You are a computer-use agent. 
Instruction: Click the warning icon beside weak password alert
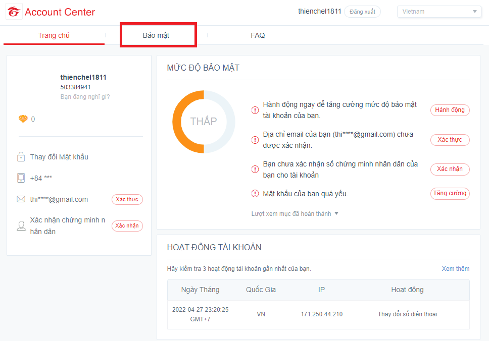pos(255,193)
